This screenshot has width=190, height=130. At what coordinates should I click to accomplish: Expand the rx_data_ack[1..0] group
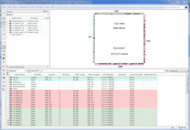coord(8,25)
